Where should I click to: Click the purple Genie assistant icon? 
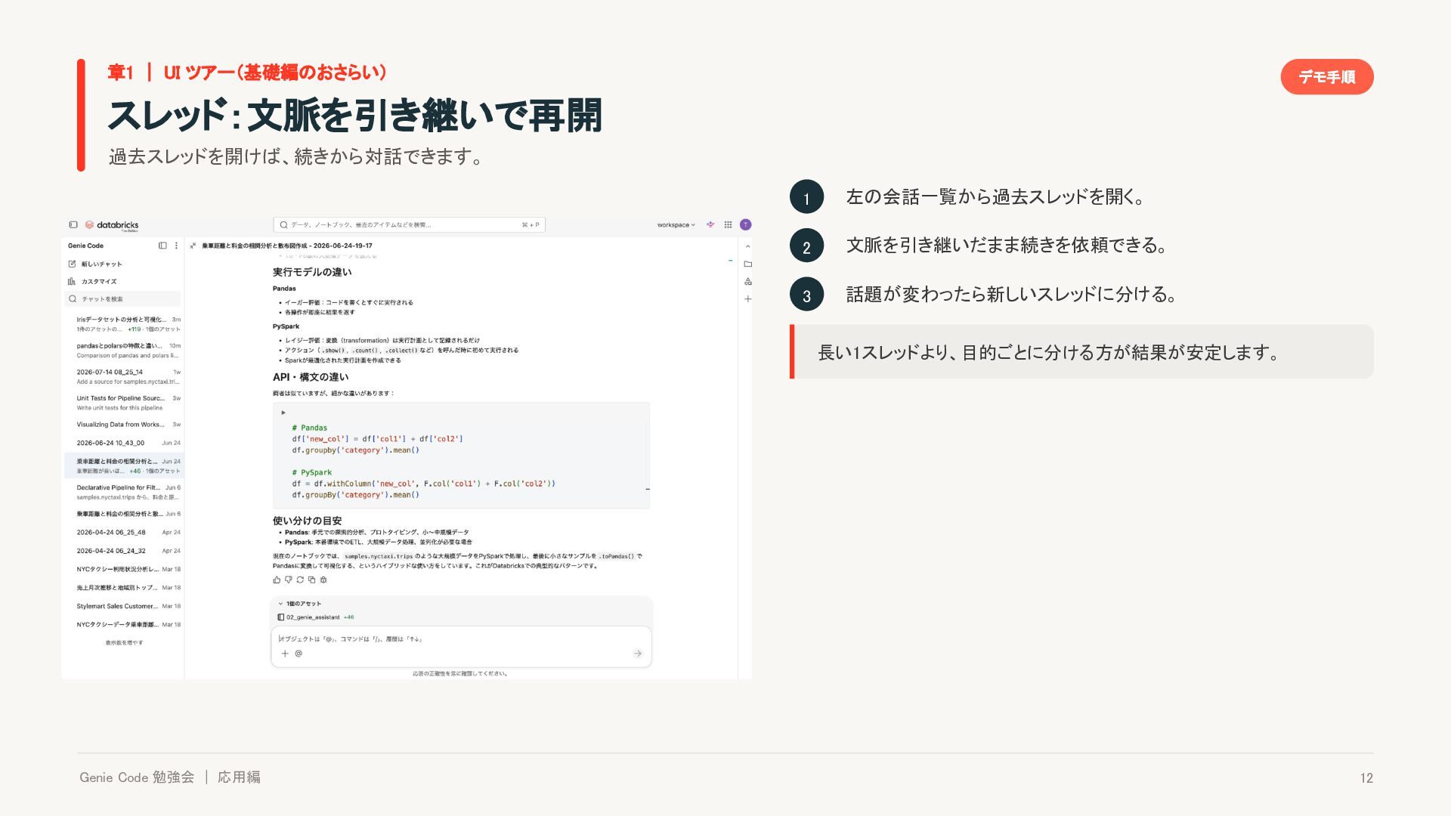pos(710,224)
